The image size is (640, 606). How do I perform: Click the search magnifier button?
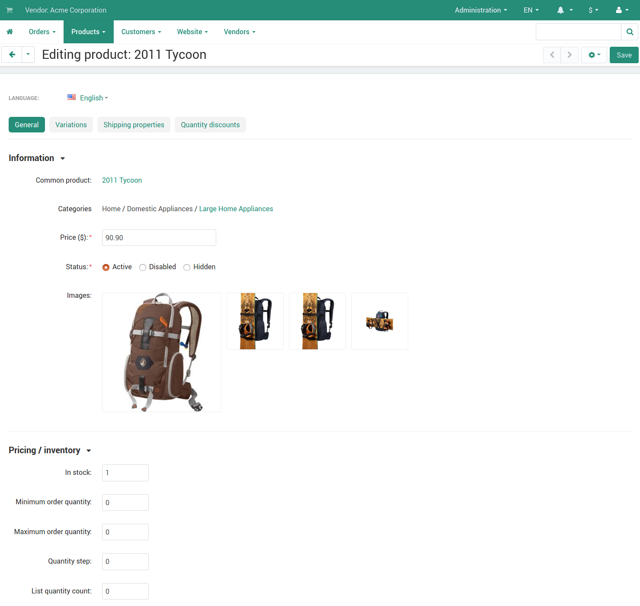coord(630,32)
